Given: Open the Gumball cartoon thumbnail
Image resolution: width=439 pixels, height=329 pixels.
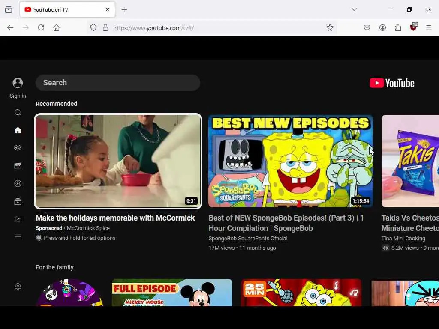Looking at the screenshot, I should click(x=405, y=293).
